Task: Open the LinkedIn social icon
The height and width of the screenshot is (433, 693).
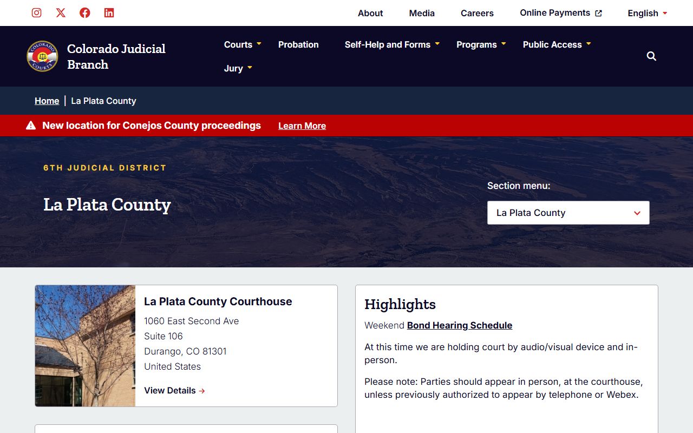Action: [x=109, y=13]
